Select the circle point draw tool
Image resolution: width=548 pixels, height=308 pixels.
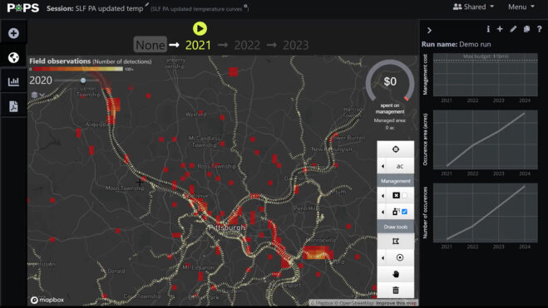[400, 257]
